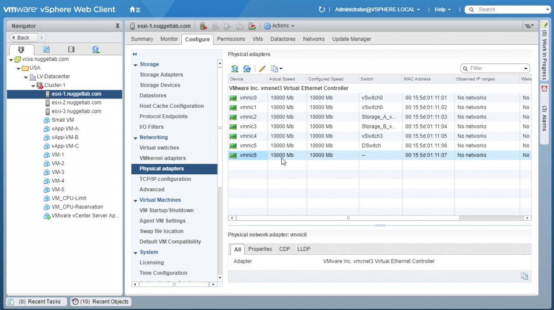Click the home menu icon
This screenshot has width=554, height=310.
(x=134, y=10)
